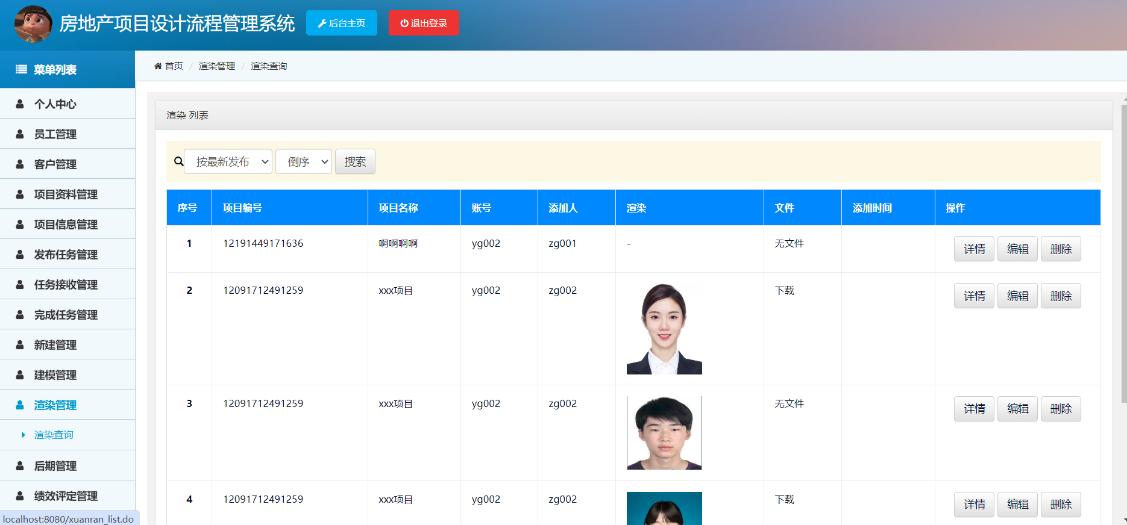Click 详情 for row 3

974,409
